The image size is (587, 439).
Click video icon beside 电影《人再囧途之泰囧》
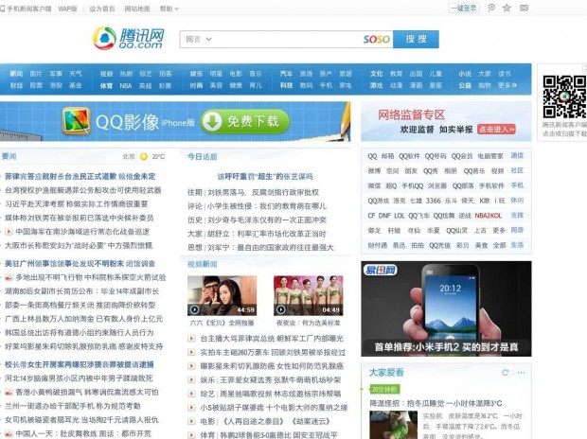[x=191, y=421]
